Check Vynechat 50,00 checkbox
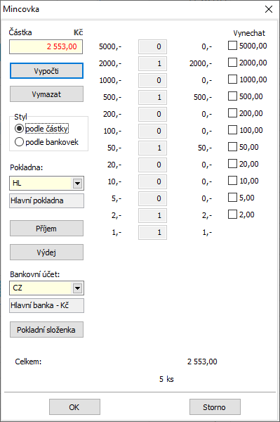The image size is (280, 422). [x=232, y=147]
